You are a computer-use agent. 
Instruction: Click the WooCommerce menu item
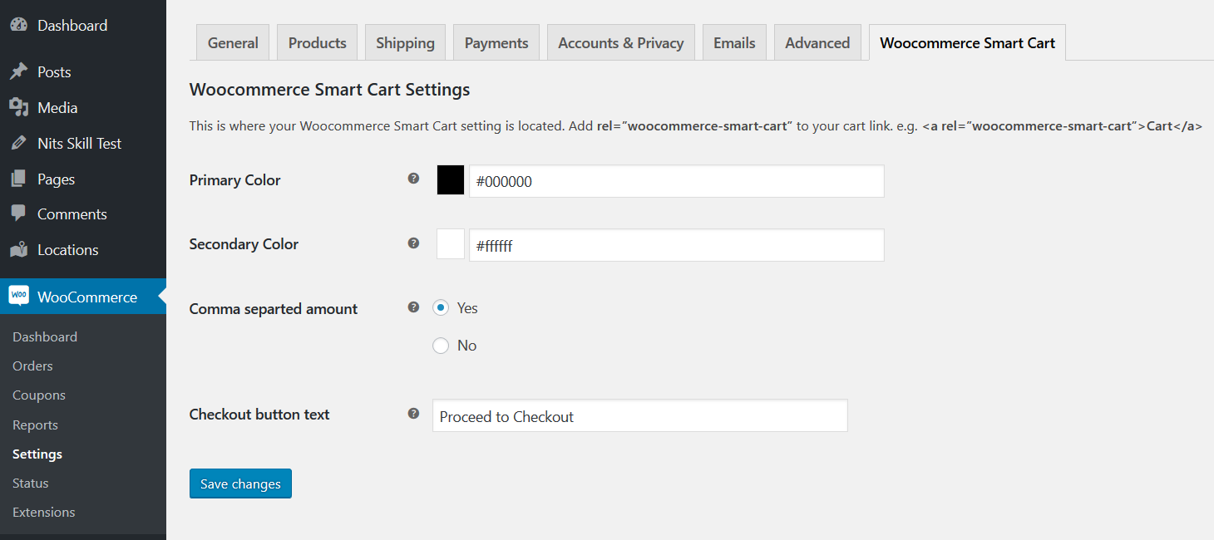tap(83, 297)
